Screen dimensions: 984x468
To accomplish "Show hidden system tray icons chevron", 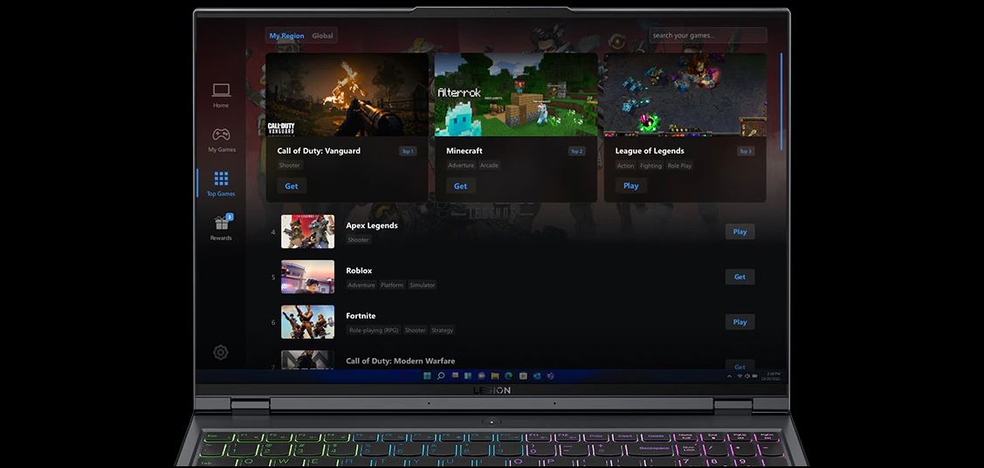I will tap(729, 376).
